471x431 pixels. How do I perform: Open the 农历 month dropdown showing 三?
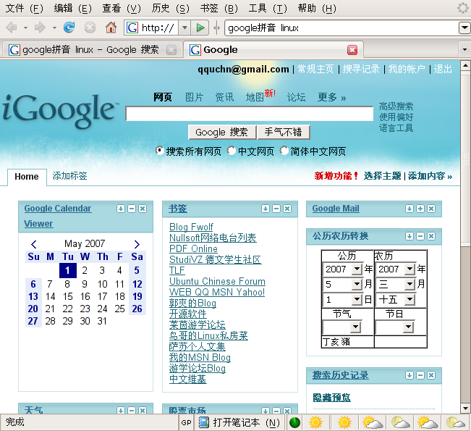coord(410,284)
